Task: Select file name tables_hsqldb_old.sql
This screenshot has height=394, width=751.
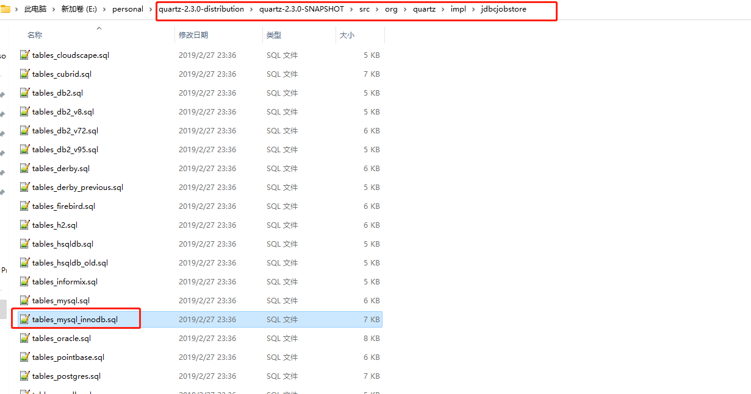Action: pyautogui.click(x=70, y=262)
